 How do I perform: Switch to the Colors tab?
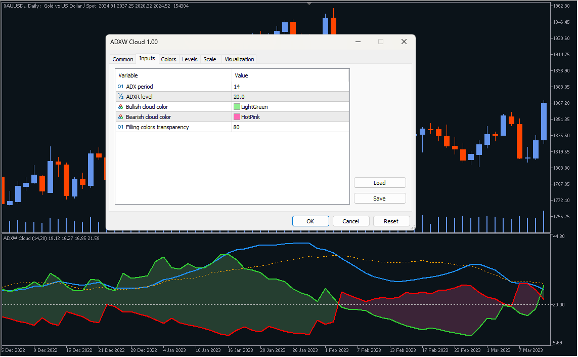(168, 59)
